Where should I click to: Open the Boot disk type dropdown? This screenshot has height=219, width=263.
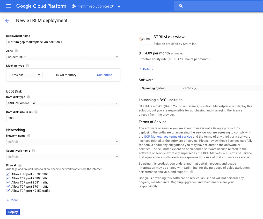tap(63, 103)
